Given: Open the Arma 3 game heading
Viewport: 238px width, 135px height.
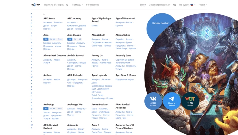Looking at the screenshot, I should click(95, 125).
